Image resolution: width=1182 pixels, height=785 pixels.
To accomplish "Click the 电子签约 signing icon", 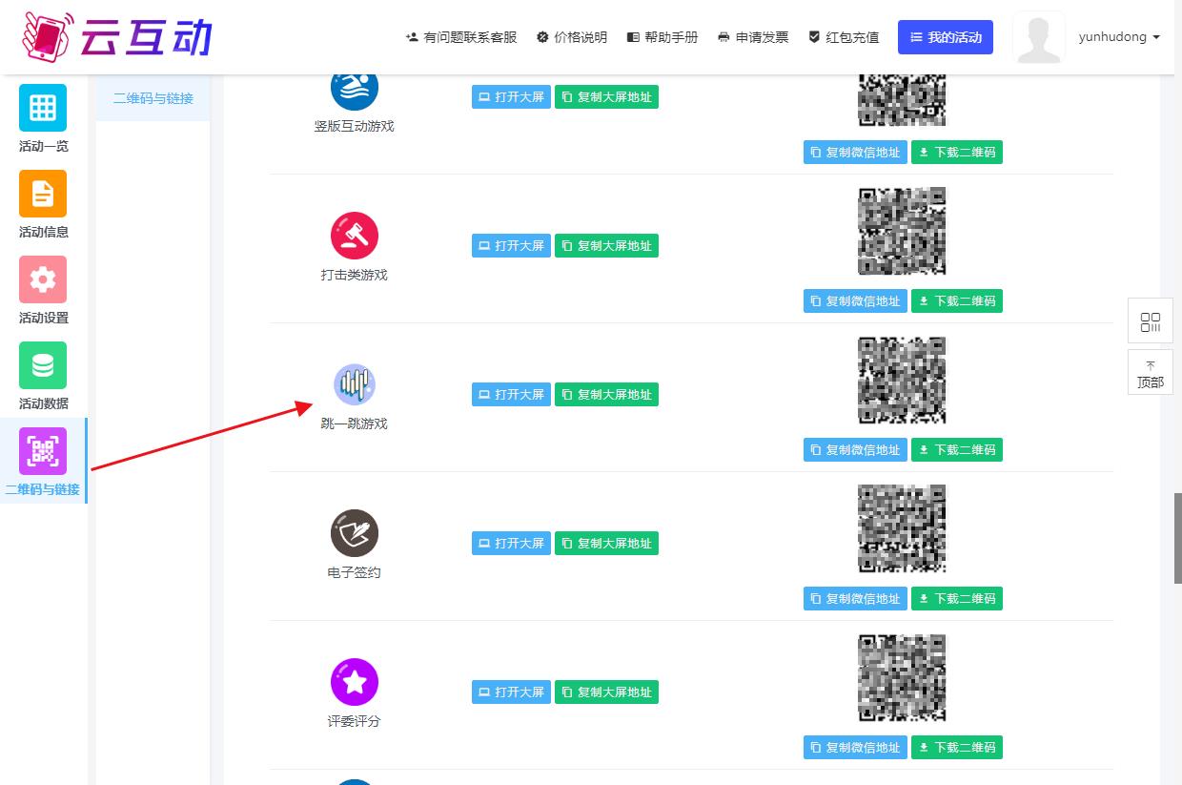I will [355, 533].
